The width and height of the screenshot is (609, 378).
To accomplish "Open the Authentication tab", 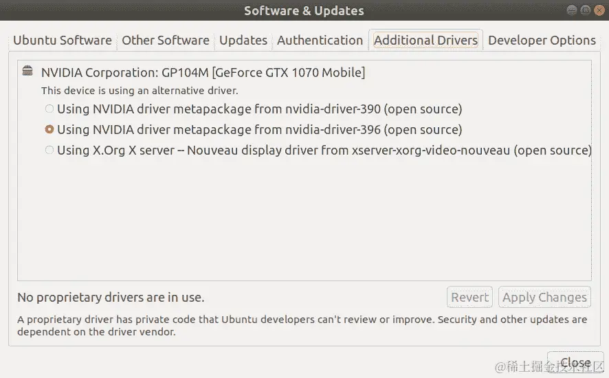I will pos(320,41).
